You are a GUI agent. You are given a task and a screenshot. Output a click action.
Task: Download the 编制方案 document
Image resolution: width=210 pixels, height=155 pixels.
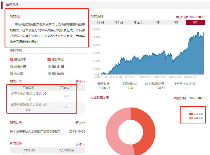pos(20,59)
